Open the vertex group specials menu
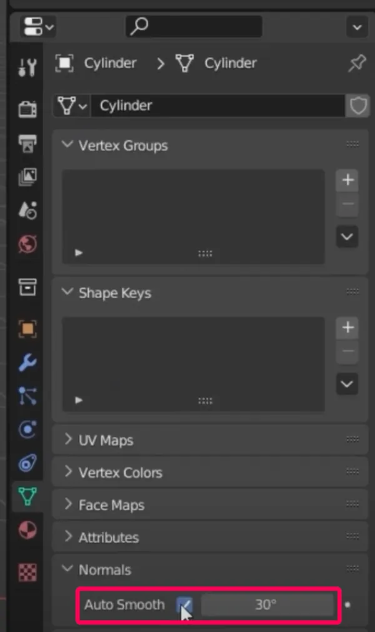Image resolution: width=375 pixels, height=632 pixels. click(x=347, y=236)
